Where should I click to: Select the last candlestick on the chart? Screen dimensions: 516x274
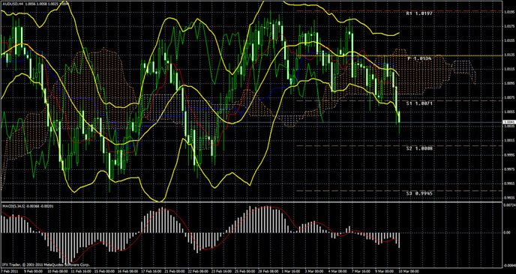tap(399, 121)
